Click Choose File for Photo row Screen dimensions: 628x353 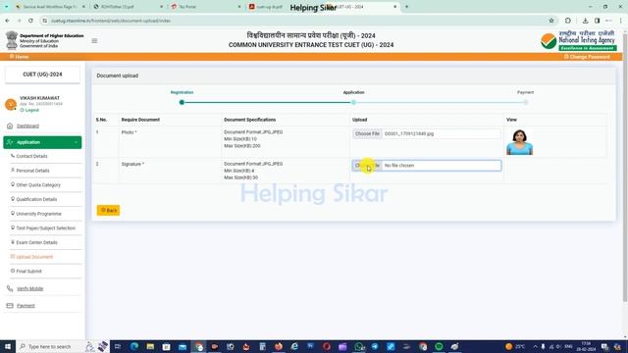pyautogui.click(x=367, y=133)
